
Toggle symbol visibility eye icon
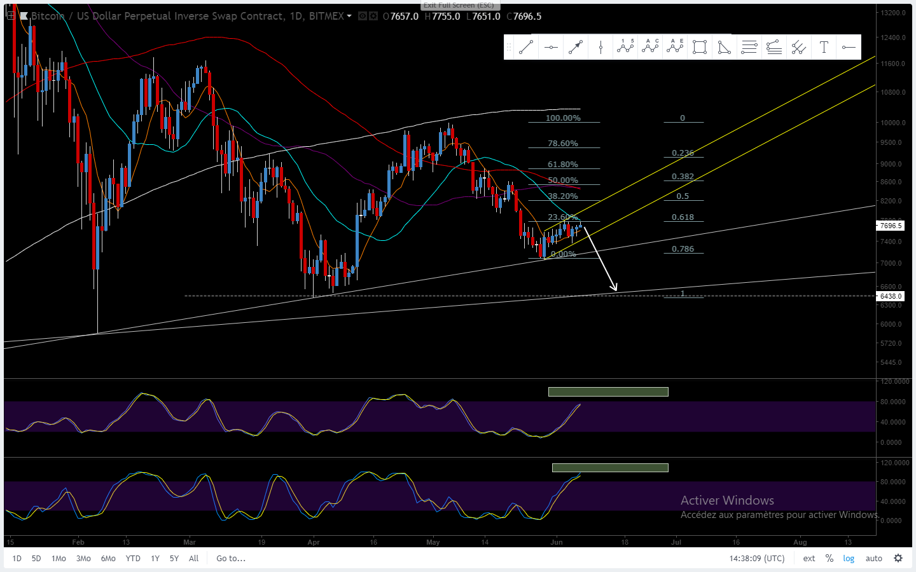tap(362, 16)
